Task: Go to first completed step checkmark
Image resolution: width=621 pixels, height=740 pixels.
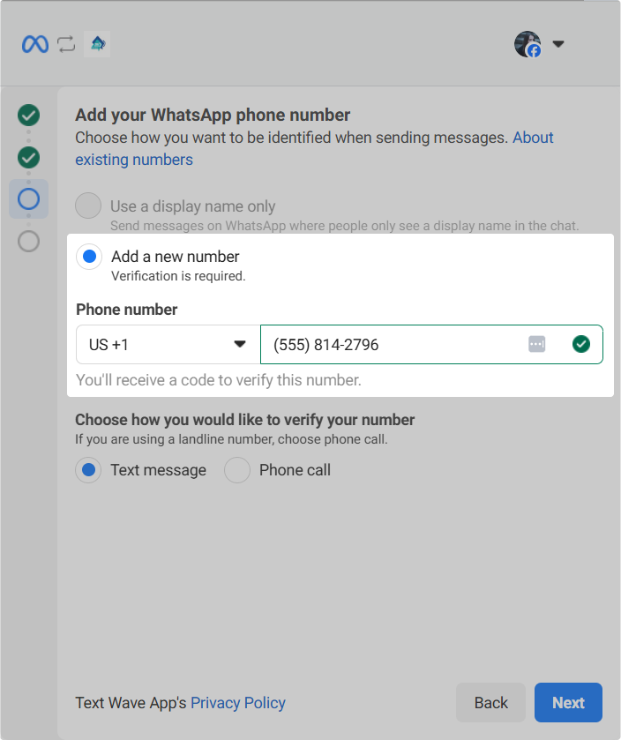Action: (29, 116)
